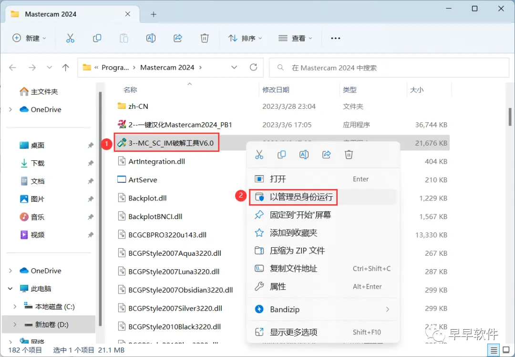The width and height of the screenshot is (515, 357).
Task: Open 属性 from context menu
Action: 323,287
